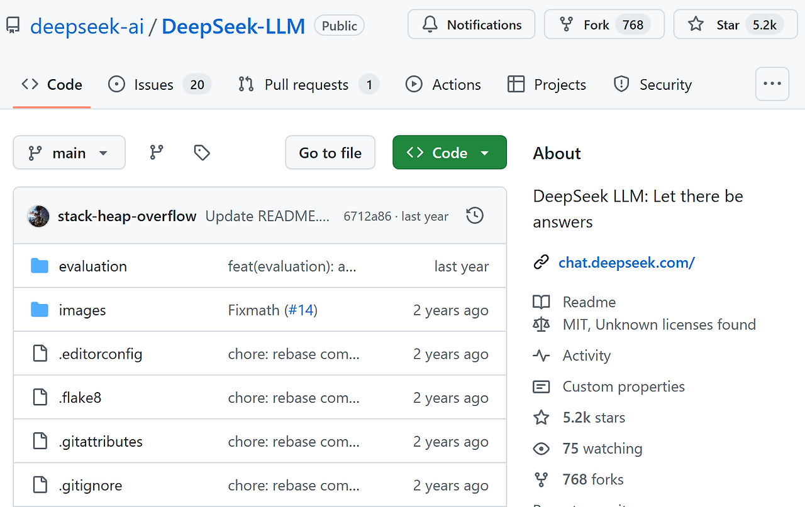This screenshot has width=805, height=507.
Task: Open the main branch selector dropdown
Action: (69, 153)
